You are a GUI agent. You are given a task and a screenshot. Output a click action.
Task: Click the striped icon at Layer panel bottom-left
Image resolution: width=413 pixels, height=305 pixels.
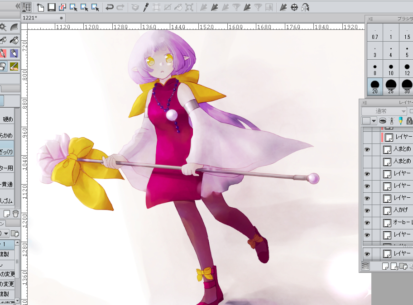(365, 267)
